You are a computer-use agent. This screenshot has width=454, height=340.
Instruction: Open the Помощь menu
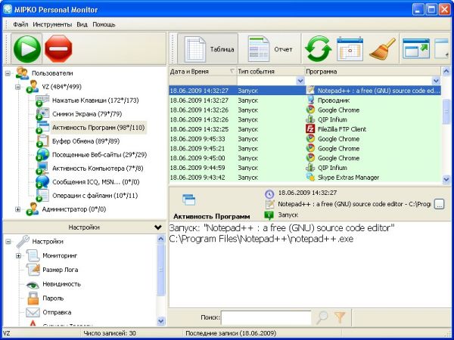[x=104, y=24]
